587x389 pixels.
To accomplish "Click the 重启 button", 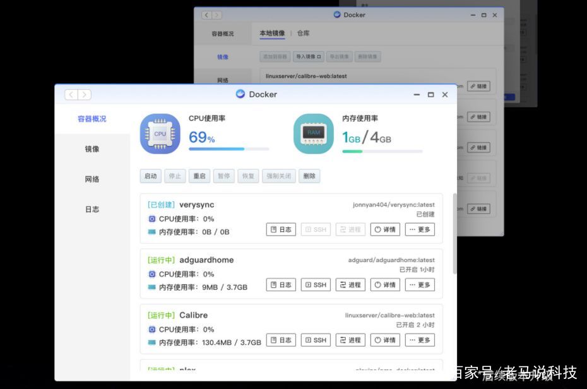I will (199, 176).
